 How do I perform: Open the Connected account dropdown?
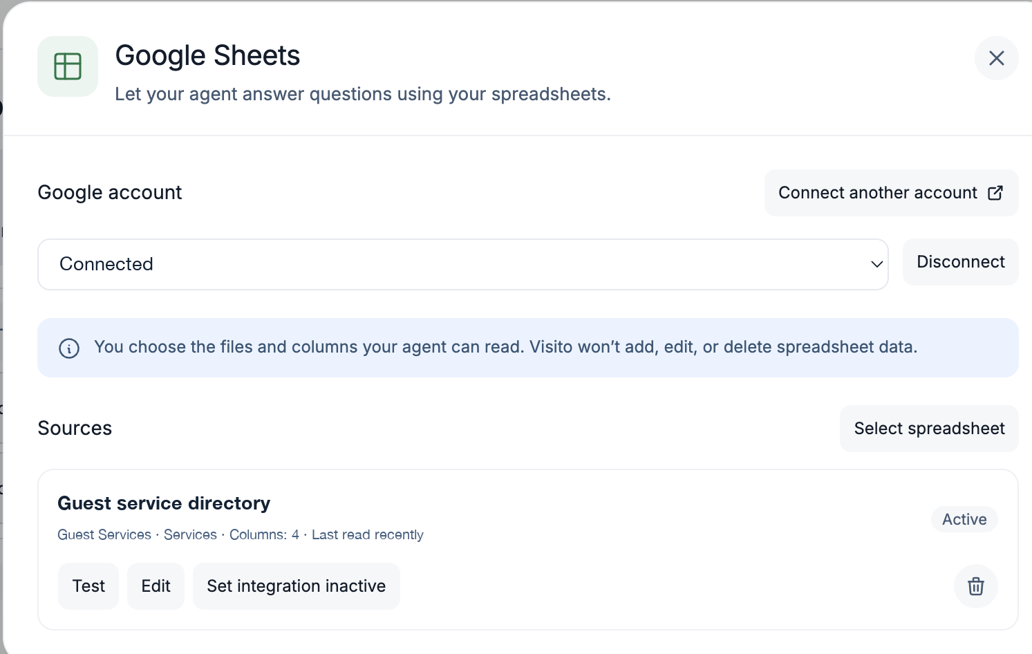(x=462, y=264)
